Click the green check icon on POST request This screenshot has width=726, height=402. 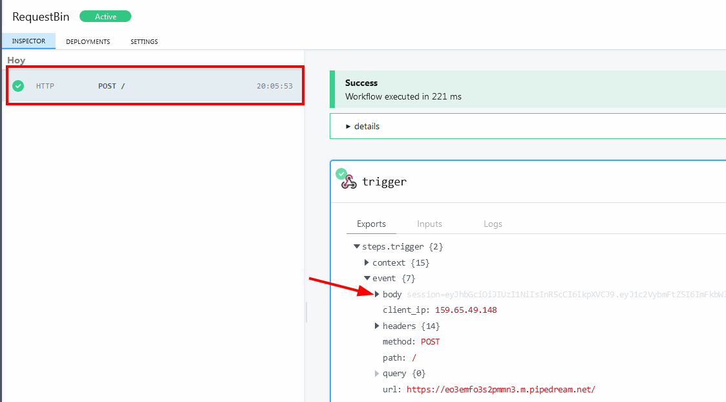pyautogui.click(x=18, y=86)
